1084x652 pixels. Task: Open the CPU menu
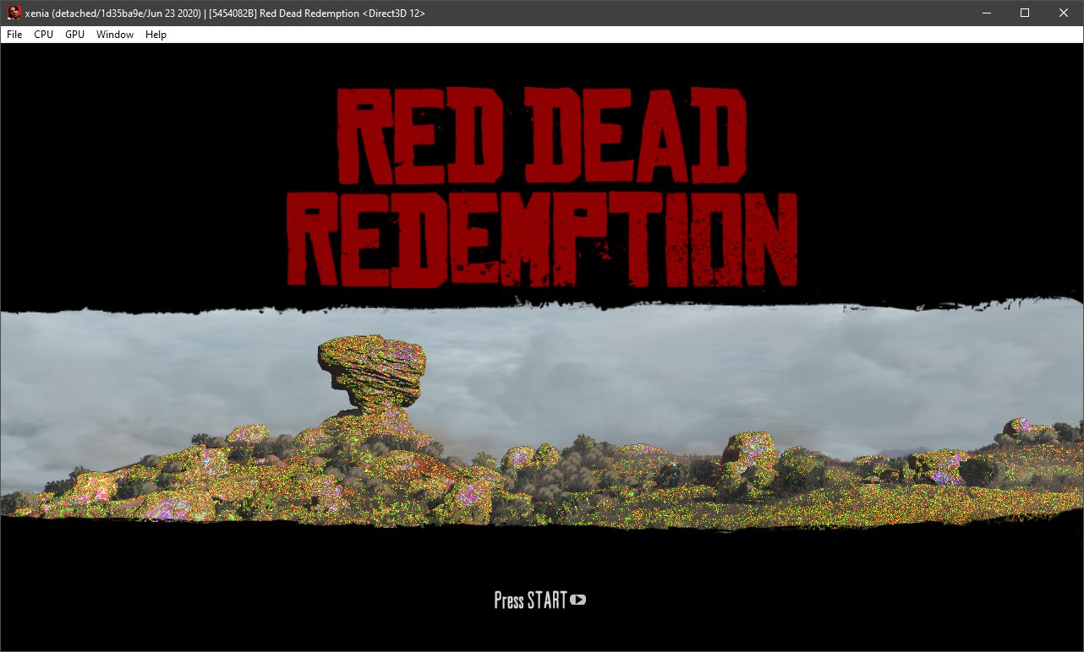click(x=43, y=35)
